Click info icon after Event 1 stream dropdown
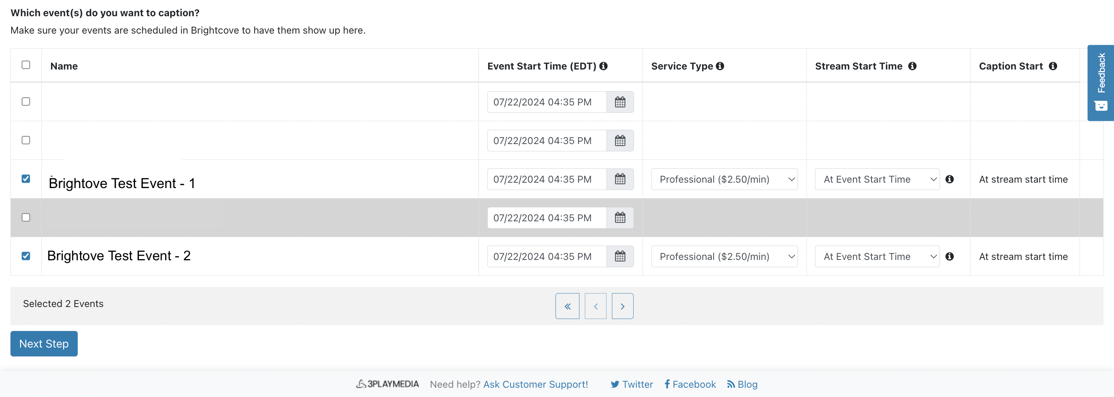 coord(949,179)
